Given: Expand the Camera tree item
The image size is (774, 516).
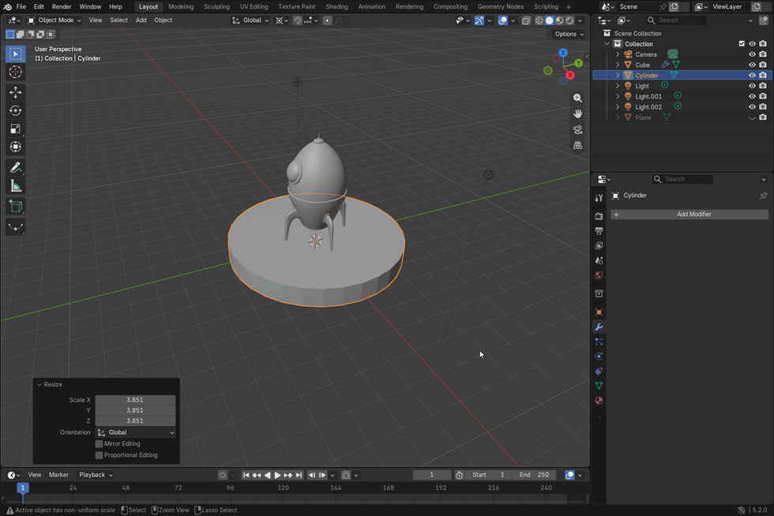Looking at the screenshot, I should pyautogui.click(x=617, y=54).
